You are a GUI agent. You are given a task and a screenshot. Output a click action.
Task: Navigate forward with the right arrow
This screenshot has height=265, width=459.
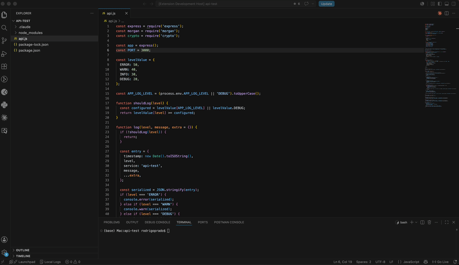click(151, 4)
